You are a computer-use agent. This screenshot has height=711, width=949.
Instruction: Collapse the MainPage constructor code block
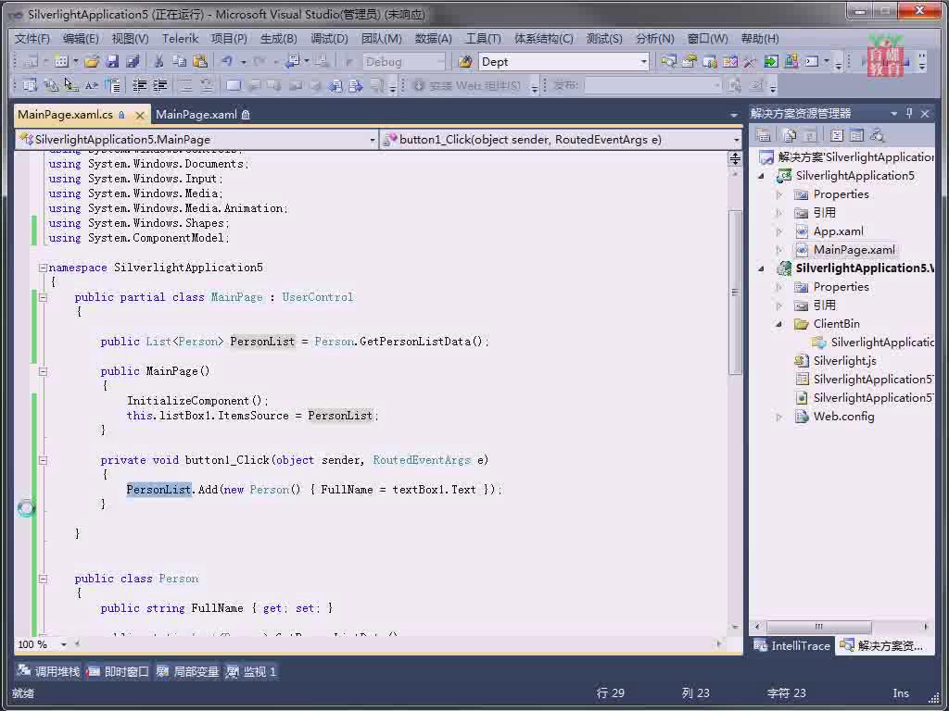pos(43,371)
